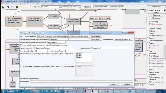This screenshot has width=166, height=93.
Task: Open the Видео menu
Action: pos(60,4)
